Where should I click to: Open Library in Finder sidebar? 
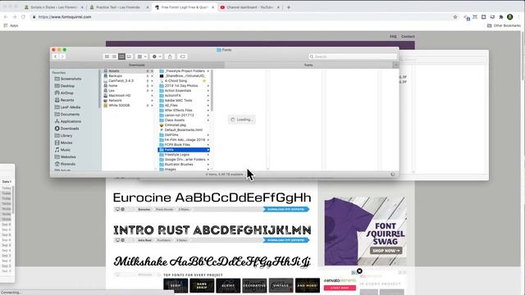[64, 135]
